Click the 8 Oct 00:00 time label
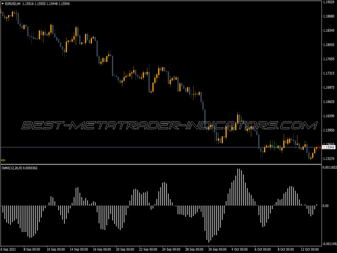This screenshot has height=253, width=337. click(286, 249)
